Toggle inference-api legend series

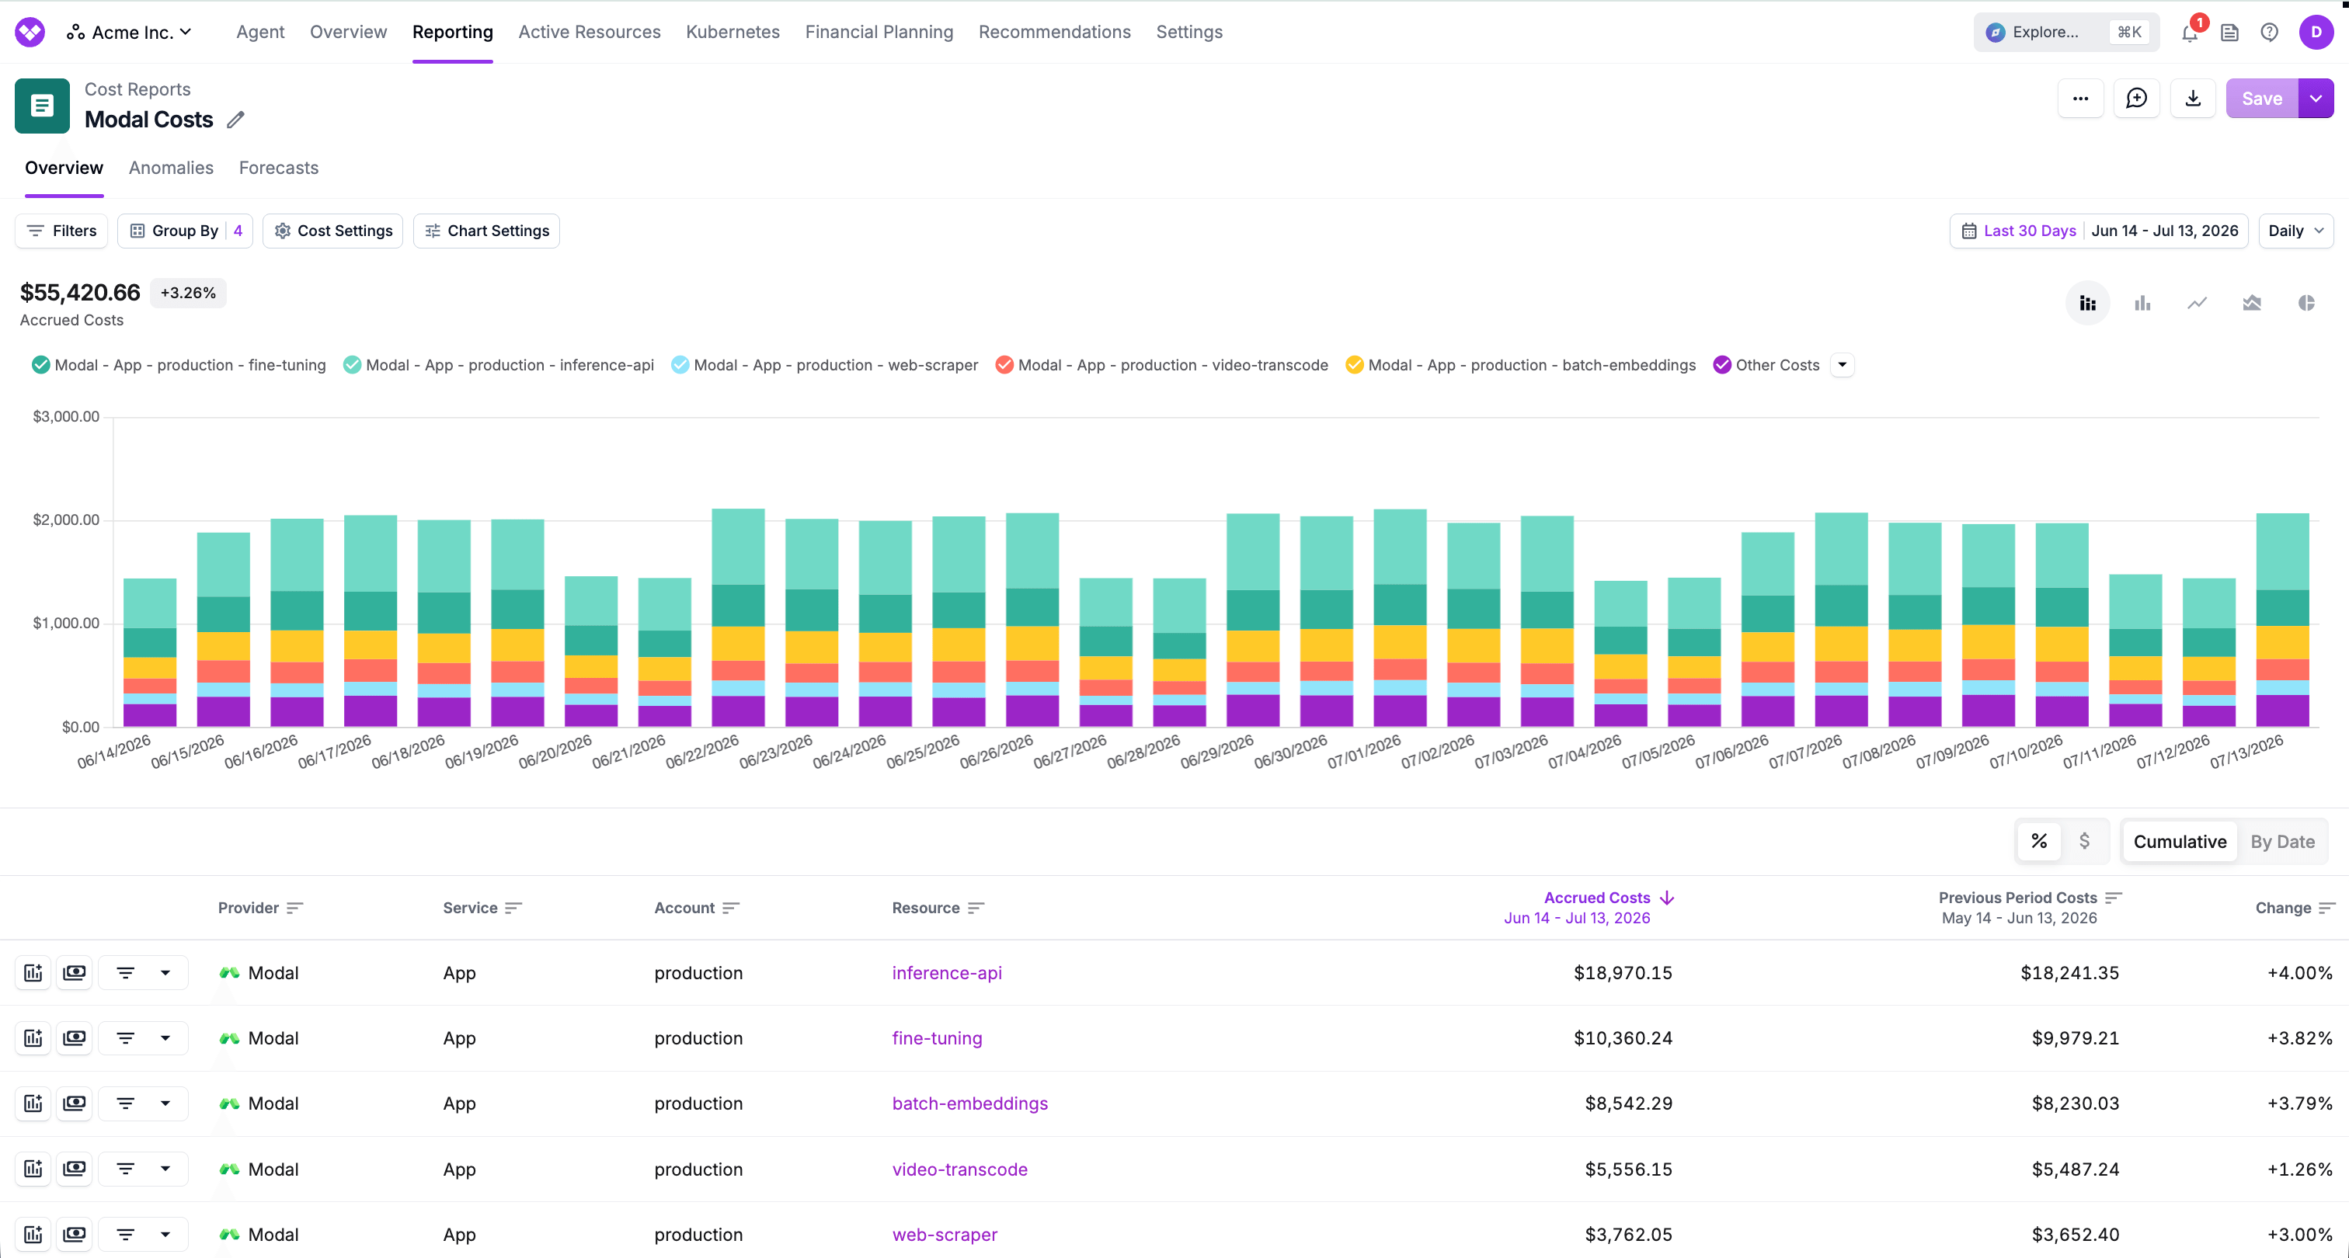point(499,365)
